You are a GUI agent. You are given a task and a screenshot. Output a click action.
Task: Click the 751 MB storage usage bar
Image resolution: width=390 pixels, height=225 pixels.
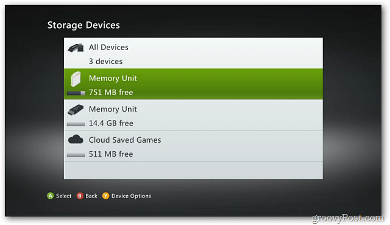click(76, 93)
